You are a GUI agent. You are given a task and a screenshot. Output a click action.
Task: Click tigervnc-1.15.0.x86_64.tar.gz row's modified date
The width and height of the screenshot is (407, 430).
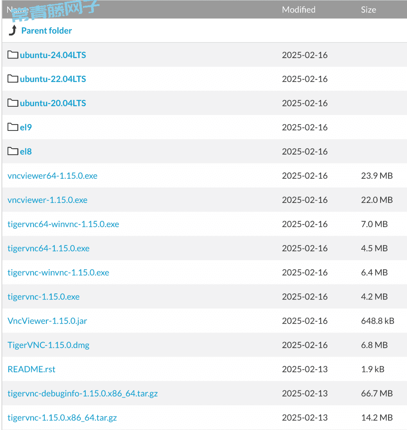tap(305, 418)
